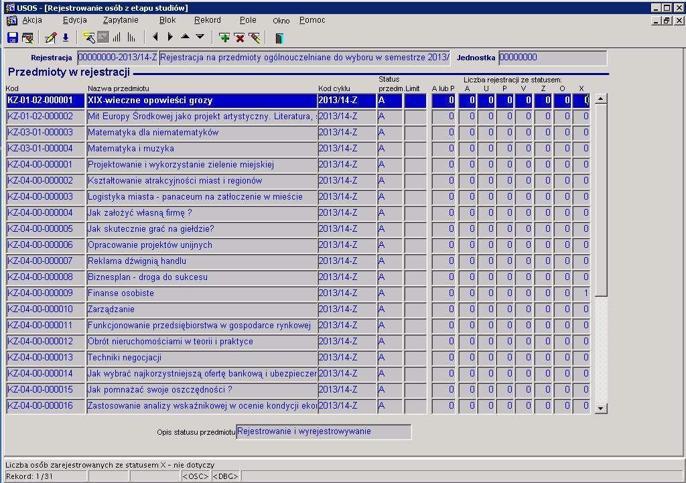
Task: Open the Pole menu
Action: (x=248, y=20)
